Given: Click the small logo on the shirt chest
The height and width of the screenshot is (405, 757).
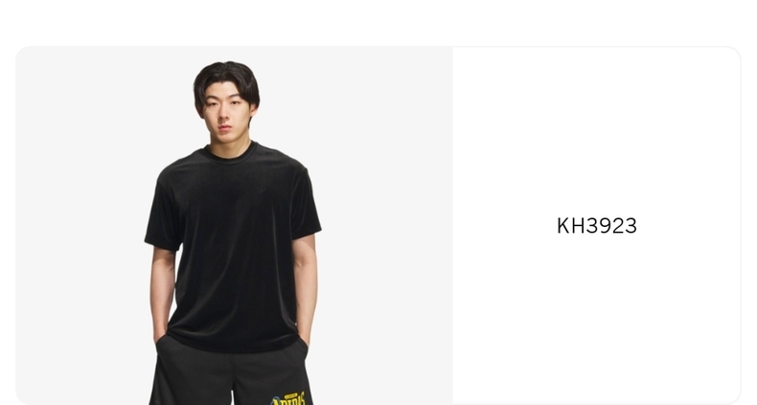Looking at the screenshot, I should tap(261, 189).
